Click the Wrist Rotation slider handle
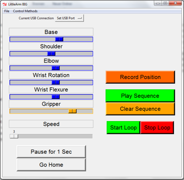Screen dimensions: 184x180 (x=56, y=82)
